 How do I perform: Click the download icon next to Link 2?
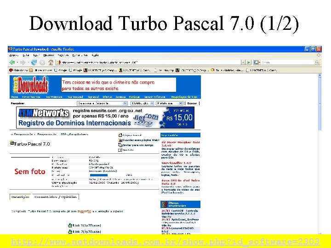click(x=70, y=231)
